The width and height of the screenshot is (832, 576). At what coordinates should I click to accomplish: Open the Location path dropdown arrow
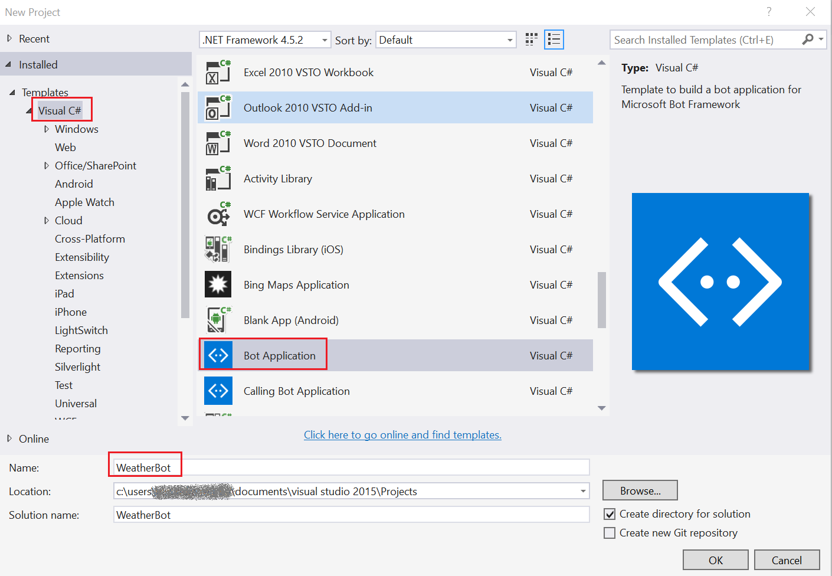coord(583,491)
